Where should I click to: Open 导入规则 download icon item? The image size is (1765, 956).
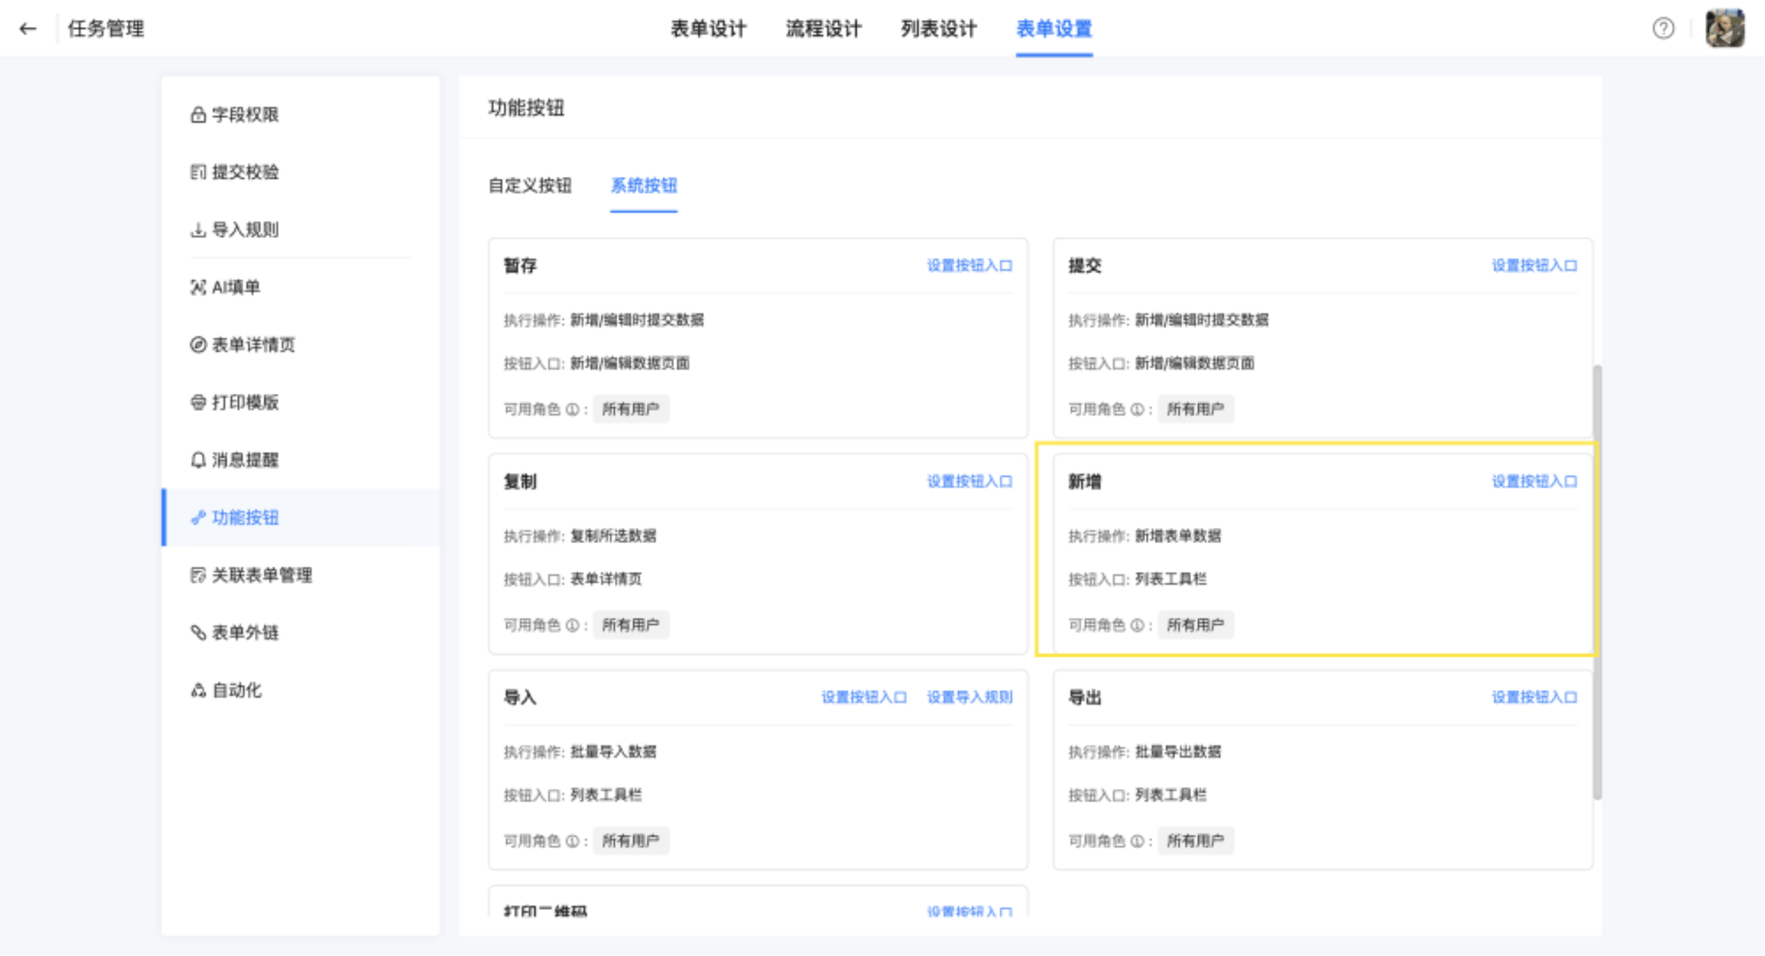click(234, 230)
